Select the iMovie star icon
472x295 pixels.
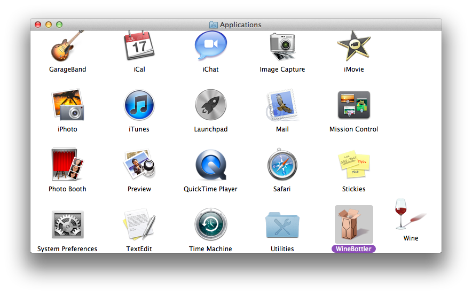click(x=353, y=46)
